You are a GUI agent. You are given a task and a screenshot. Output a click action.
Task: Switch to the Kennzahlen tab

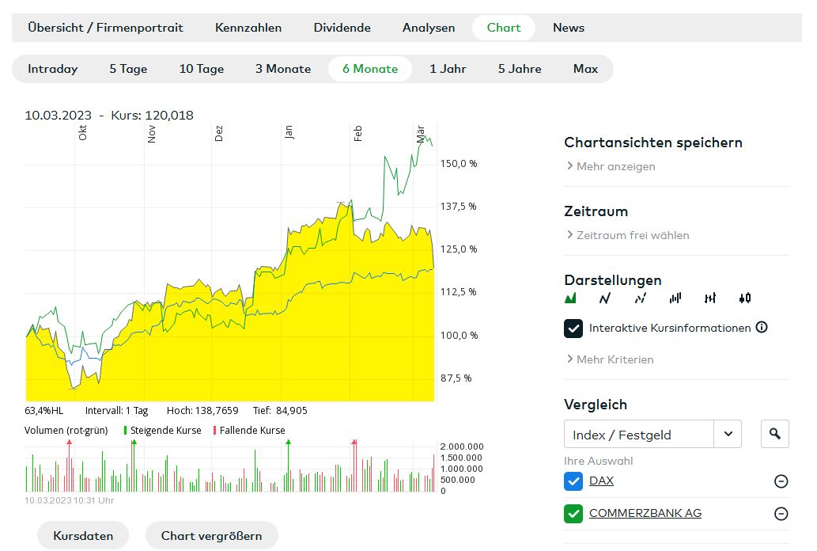(248, 28)
